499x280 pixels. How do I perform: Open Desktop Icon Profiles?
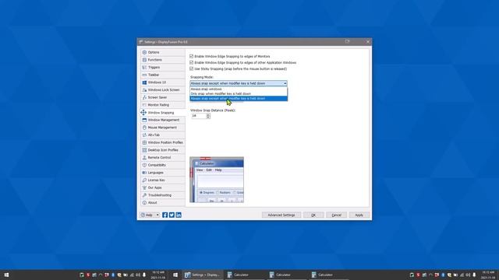click(x=162, y=150)
